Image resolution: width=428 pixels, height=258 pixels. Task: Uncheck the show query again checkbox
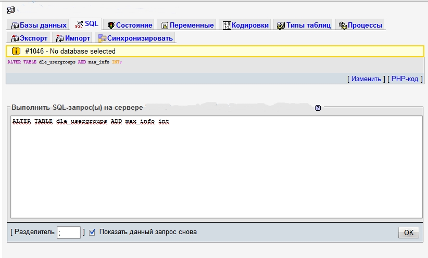pyautogui.click(x=92, y=232)
